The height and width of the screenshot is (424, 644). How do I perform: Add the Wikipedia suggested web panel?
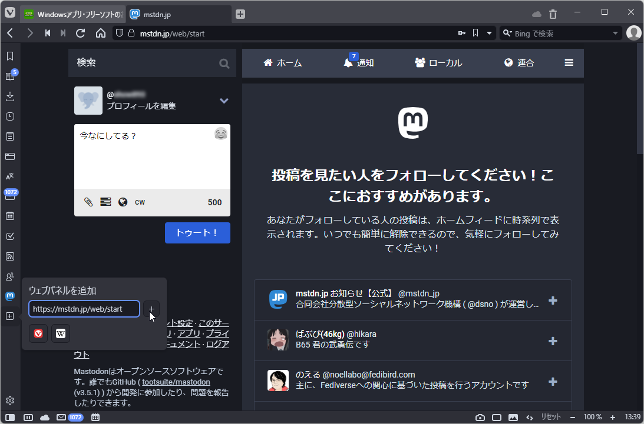coord(60,333)
